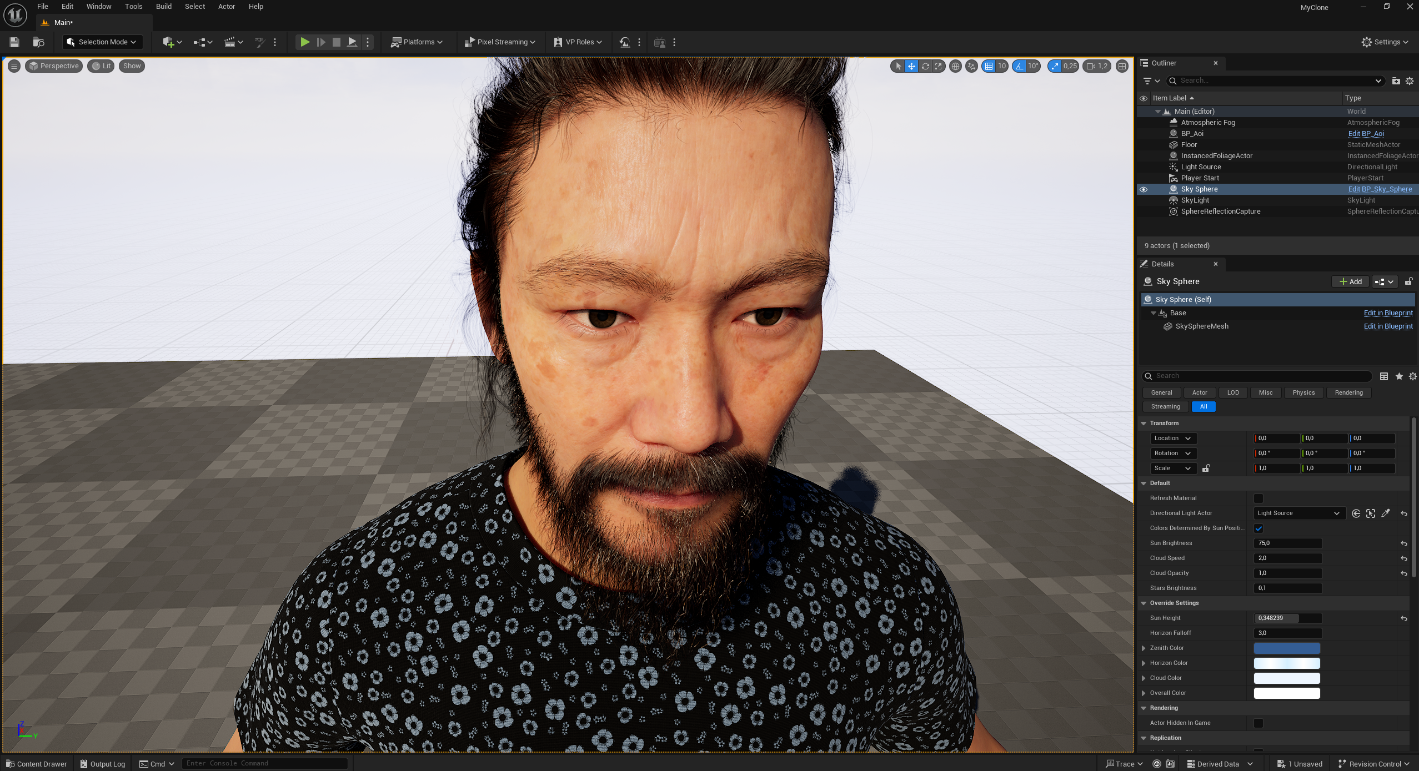Click the Horizon Color swatch
The width and height of the screenshot is (1419, 771).
tap(1286, 663)
